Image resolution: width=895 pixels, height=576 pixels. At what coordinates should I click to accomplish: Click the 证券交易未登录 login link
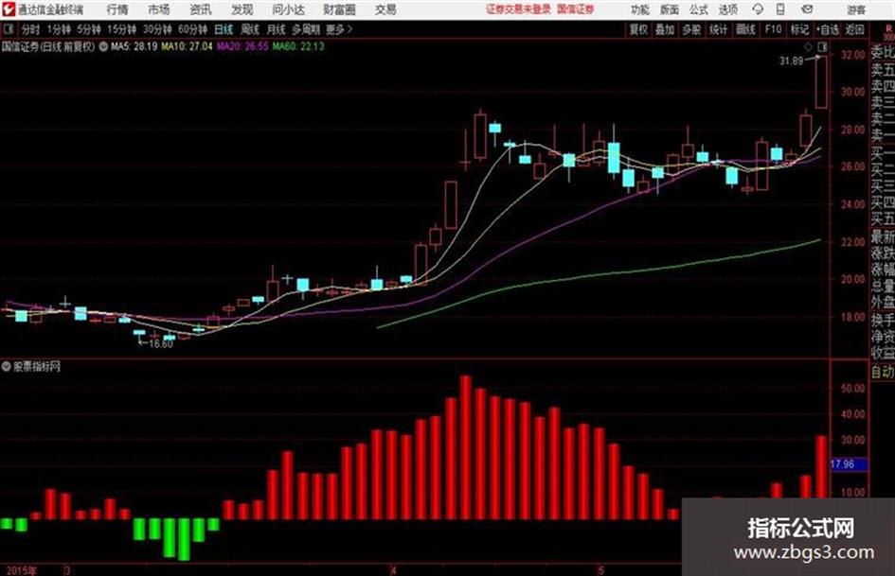(518, 9)
